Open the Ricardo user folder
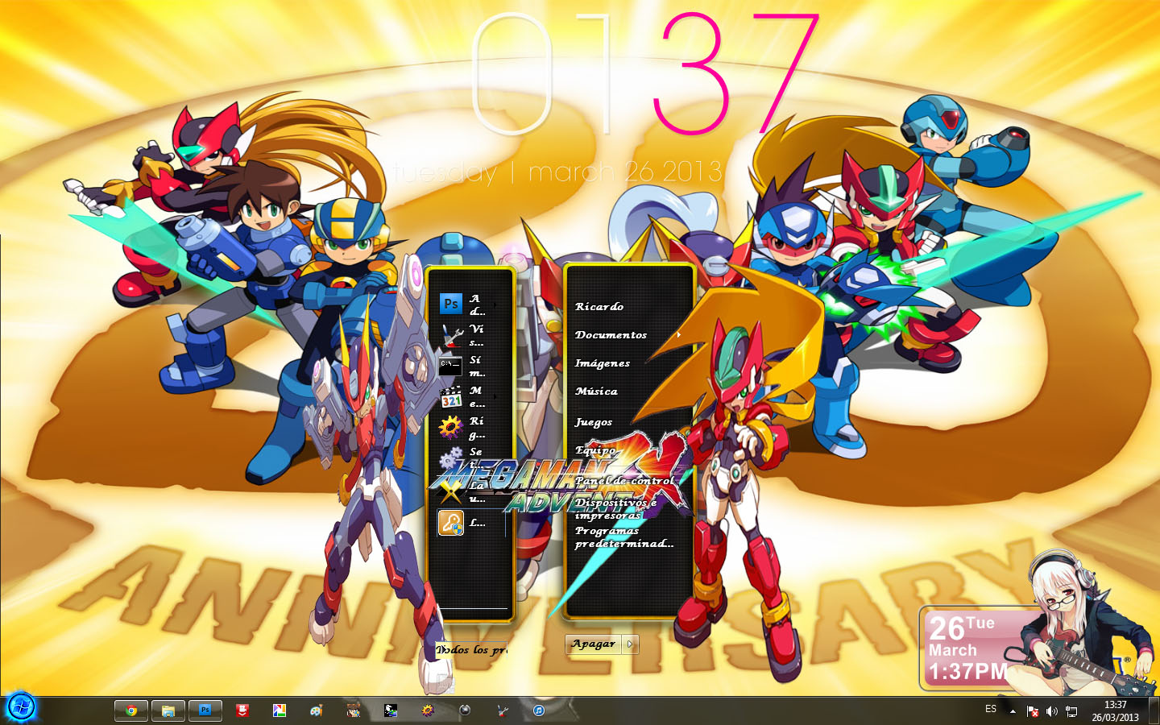This screenshot has width=1160, height=725. click(x=599, y=306)
